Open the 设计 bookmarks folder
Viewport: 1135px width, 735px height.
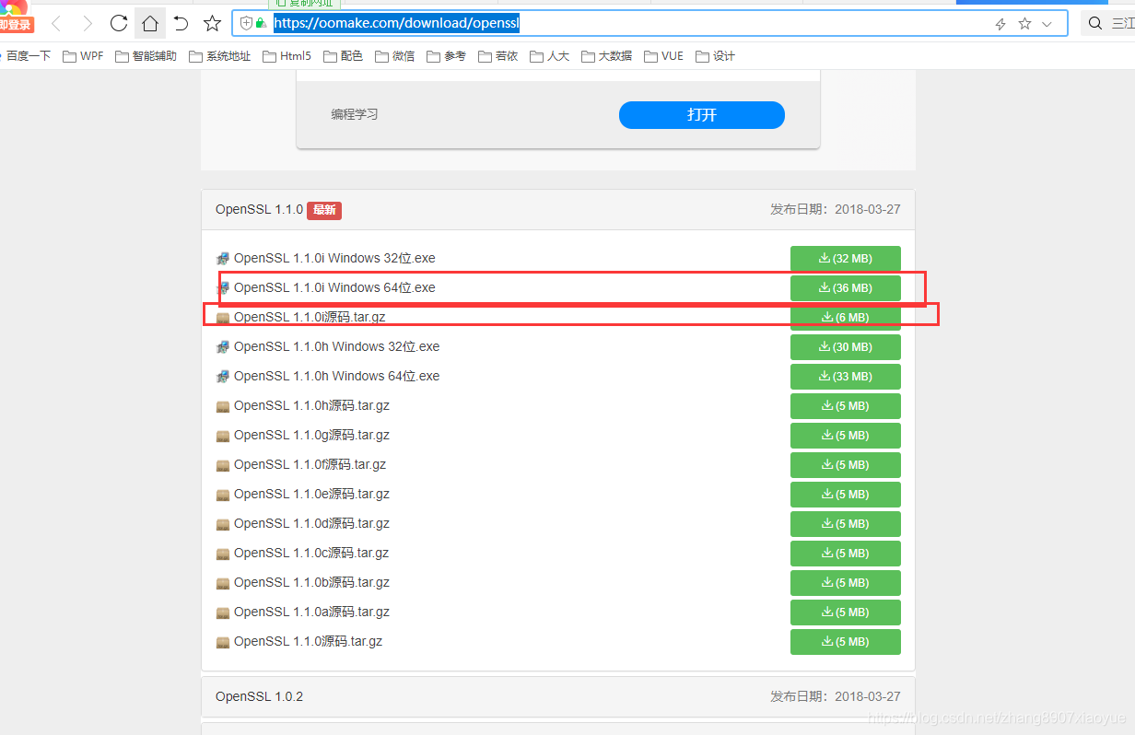pyautogui.click(x=715, y=56)
